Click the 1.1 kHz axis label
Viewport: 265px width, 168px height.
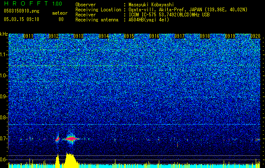4,55
